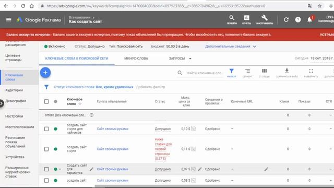Open the search (Перейти) icon
This screenshot has width=334, height=188.
[232, 20]
